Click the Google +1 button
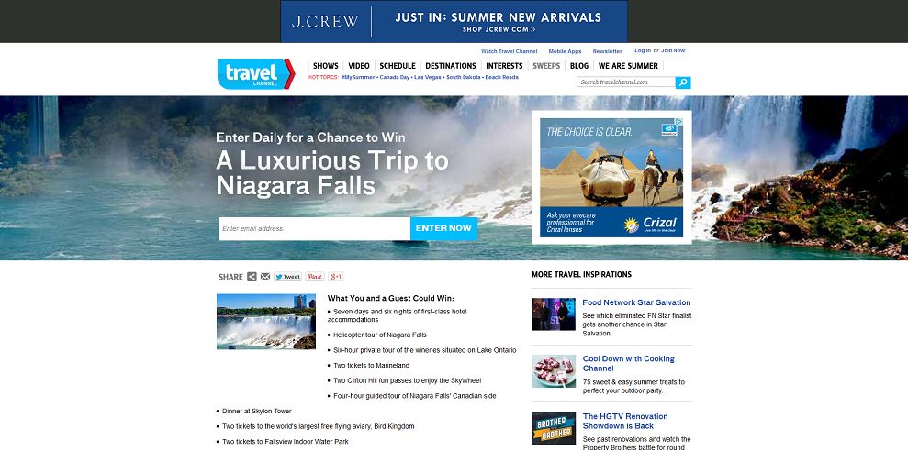This screenshot has height=450, width=908. pos(336,277)
